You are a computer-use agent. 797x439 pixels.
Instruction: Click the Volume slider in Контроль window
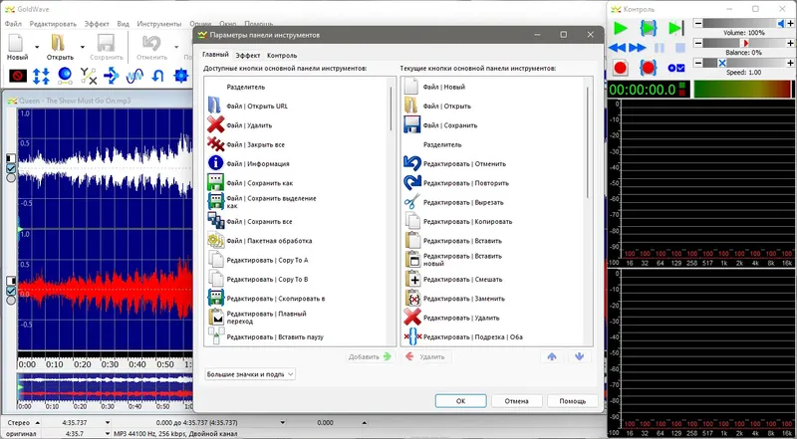click(x=744, y=23)
